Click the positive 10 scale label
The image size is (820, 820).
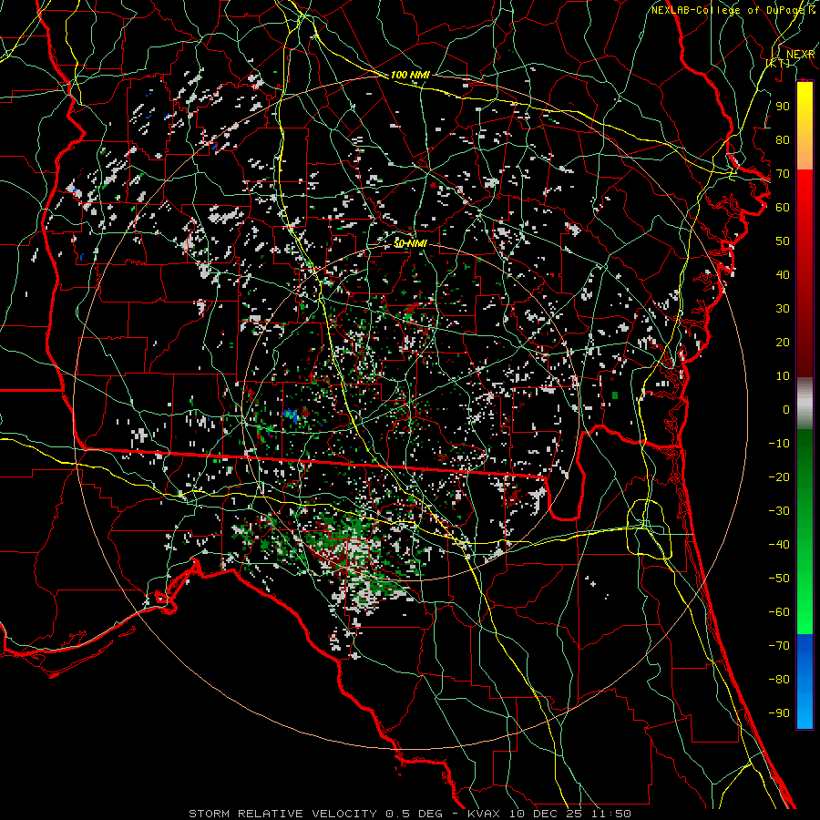coord(783,376)
